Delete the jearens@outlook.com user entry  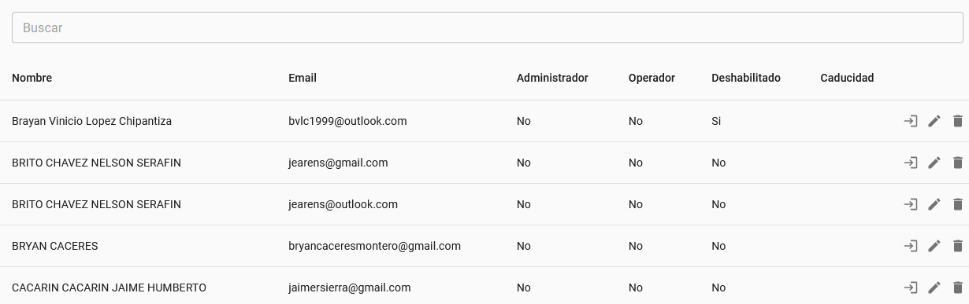coord(958,204)
